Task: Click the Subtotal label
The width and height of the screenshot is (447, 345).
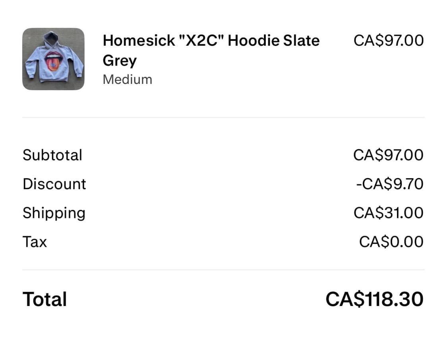Action: click(52, 155)
